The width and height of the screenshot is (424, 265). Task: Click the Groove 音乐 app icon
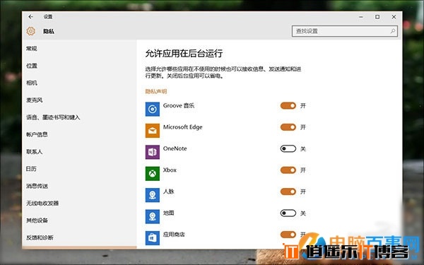(153, 109)
